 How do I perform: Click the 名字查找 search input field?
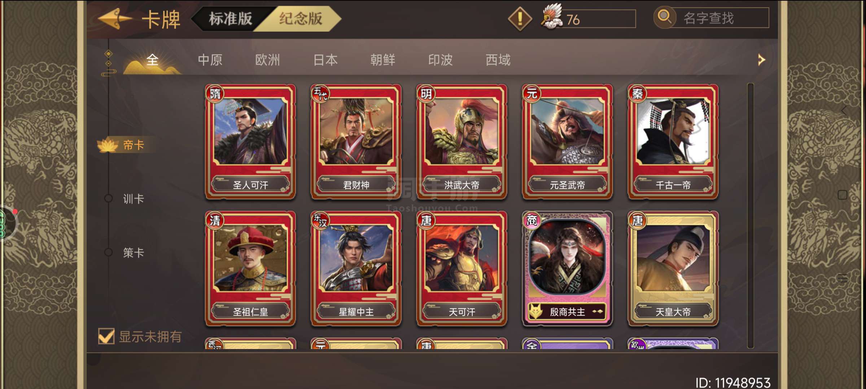coord(720,18)
